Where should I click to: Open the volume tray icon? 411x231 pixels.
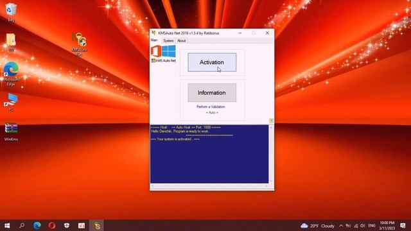(363, 226)
